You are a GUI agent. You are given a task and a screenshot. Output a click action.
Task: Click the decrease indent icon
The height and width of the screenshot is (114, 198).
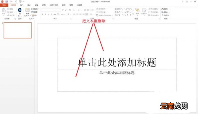pos(85,10)
